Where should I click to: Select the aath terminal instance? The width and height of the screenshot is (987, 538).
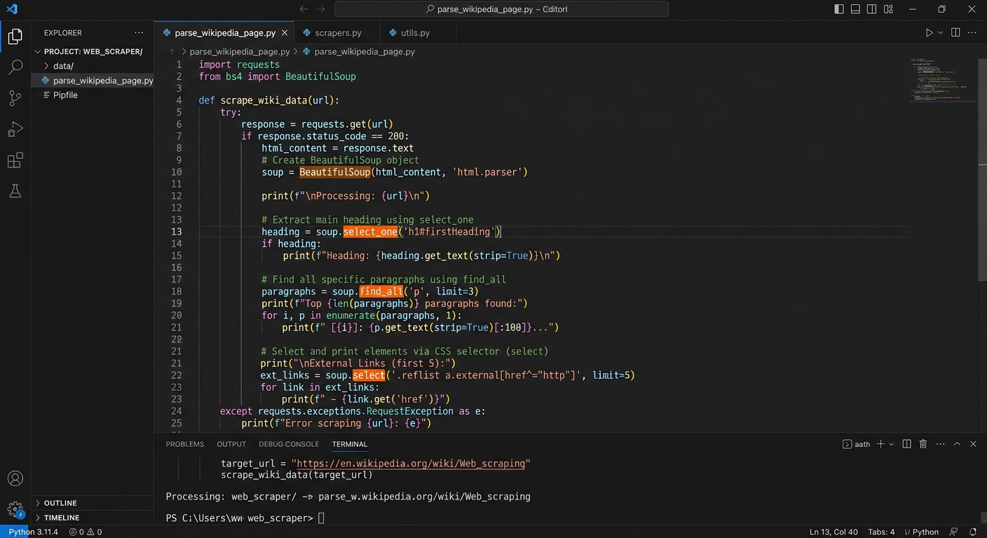(x=857, y=444)
